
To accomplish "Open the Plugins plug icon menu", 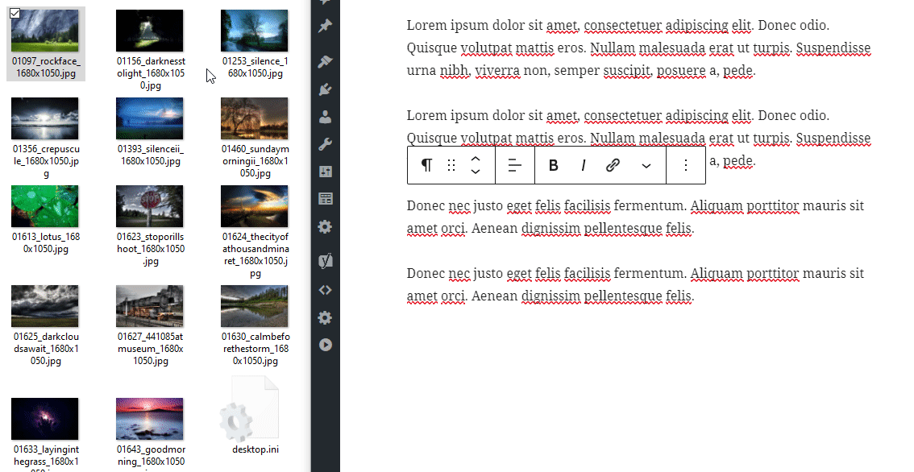I will pyautogui.click(x=326, y=89).
